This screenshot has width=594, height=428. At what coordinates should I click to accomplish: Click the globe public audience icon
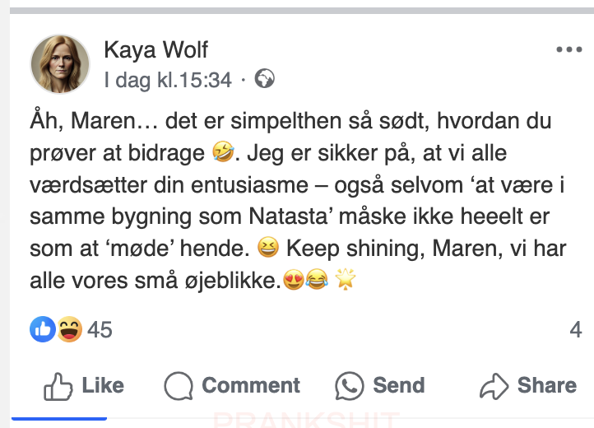[265, 80]
